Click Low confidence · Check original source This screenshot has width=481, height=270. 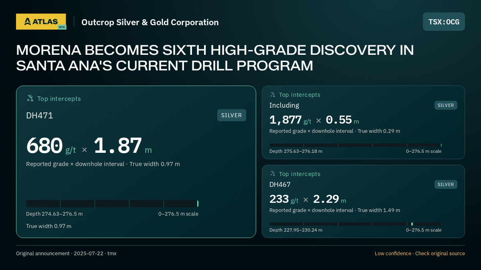pos(420,254)
